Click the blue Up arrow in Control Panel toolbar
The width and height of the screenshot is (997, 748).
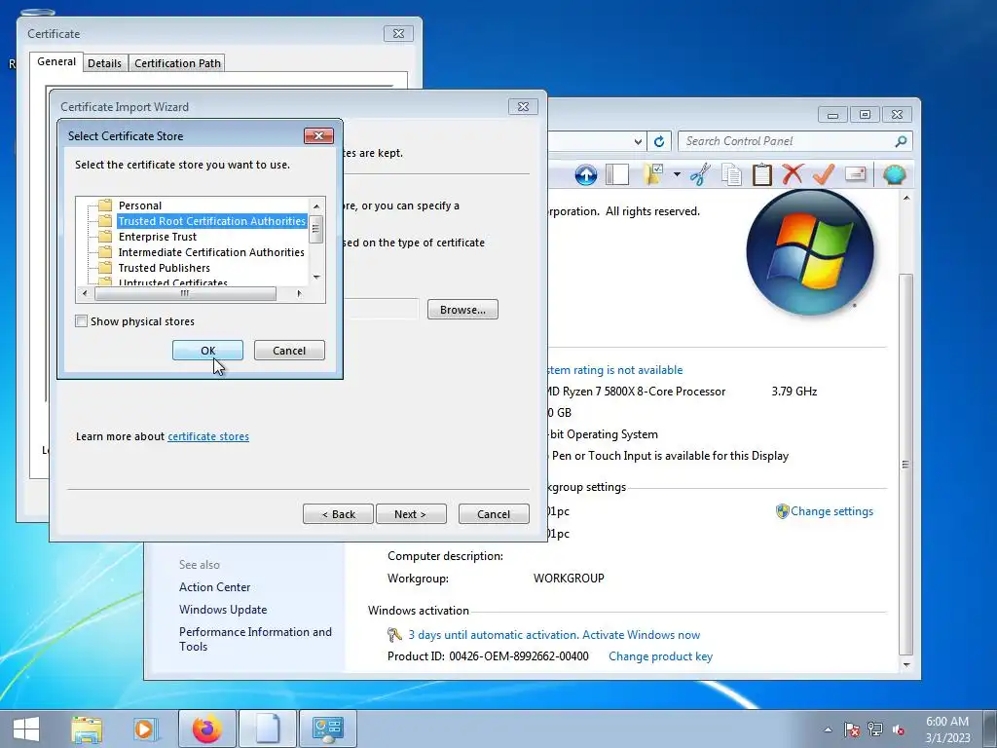[585, 174]
